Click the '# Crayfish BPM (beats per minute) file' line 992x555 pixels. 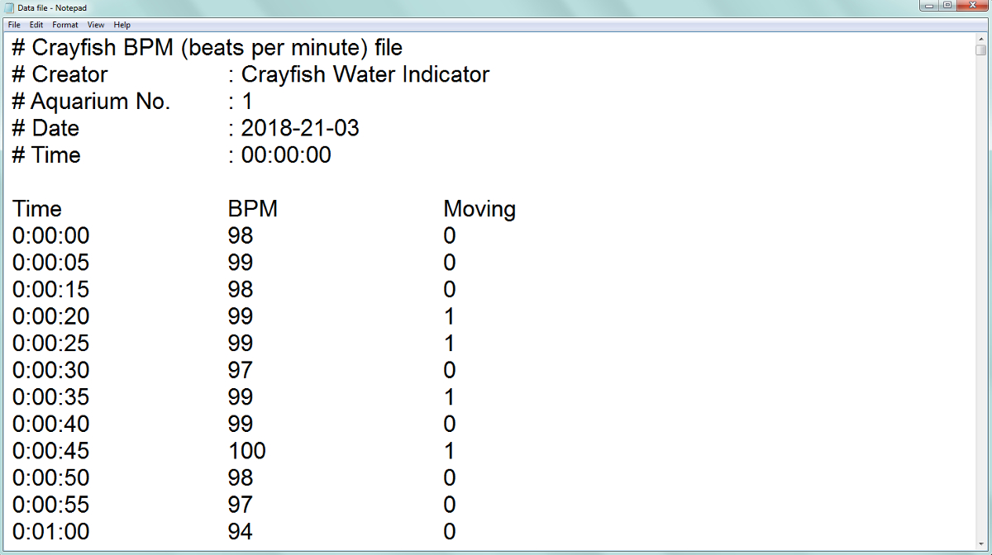pyautogui.click(x=207, y=48)
